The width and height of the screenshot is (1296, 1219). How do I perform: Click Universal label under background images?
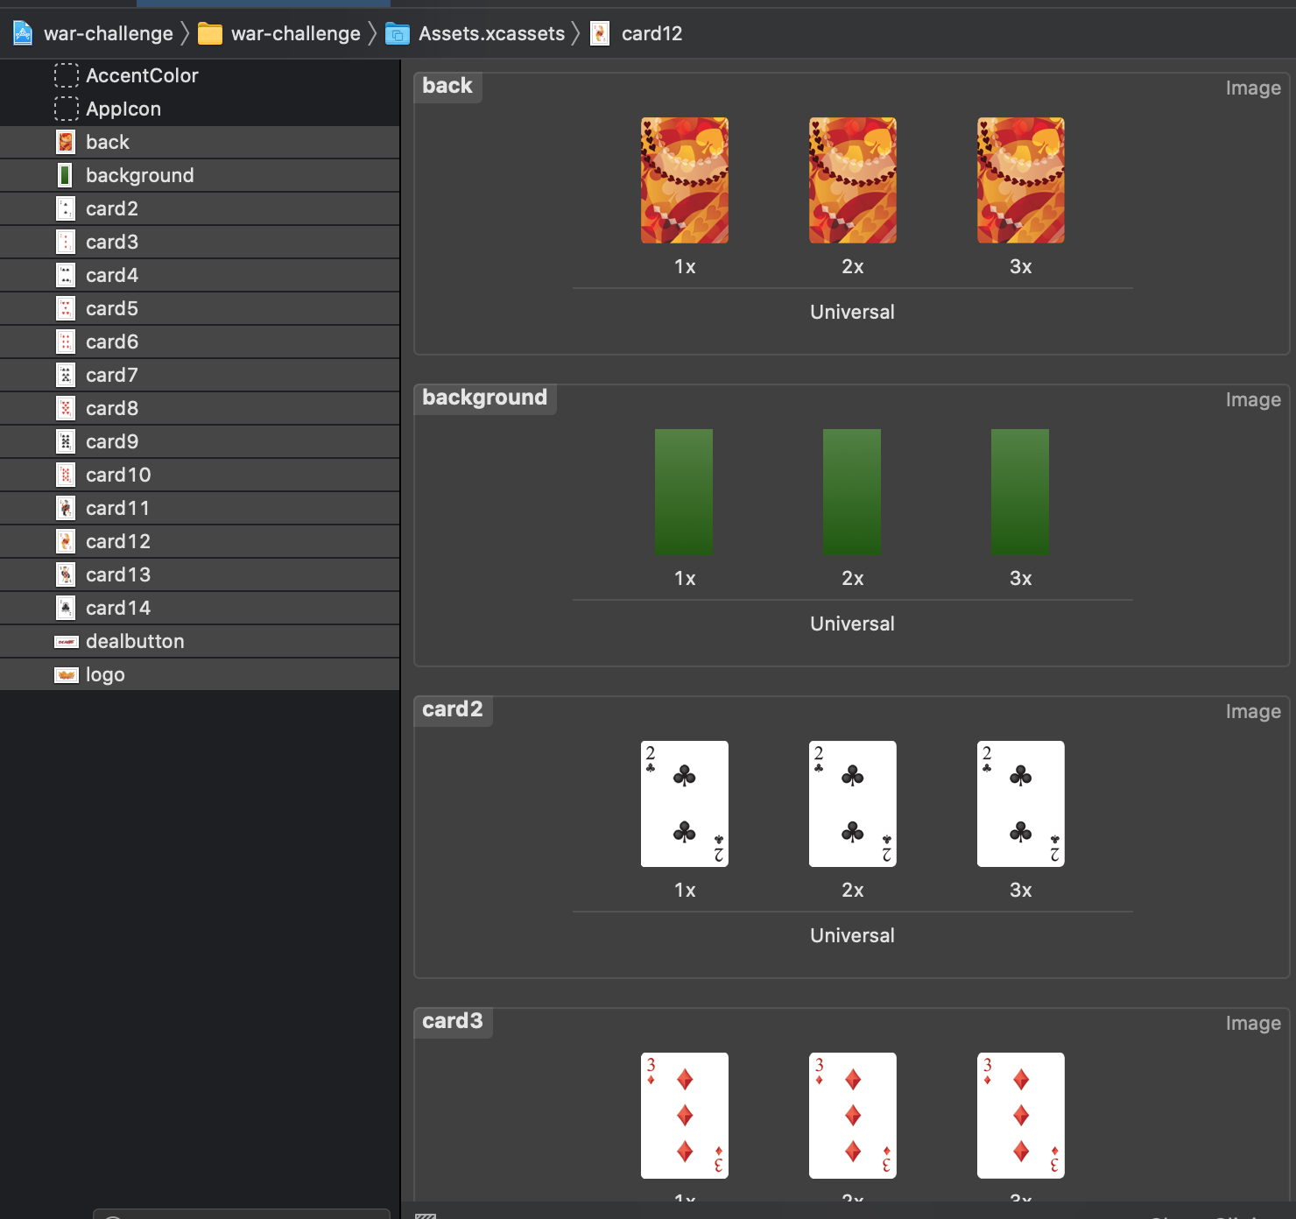pyautogui.click(x=852, y=624)
